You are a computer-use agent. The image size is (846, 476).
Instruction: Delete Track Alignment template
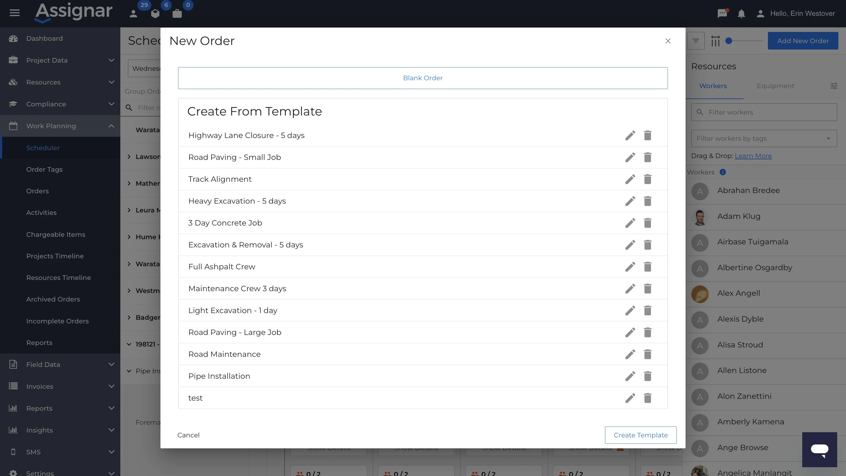[x=647, y=179]
